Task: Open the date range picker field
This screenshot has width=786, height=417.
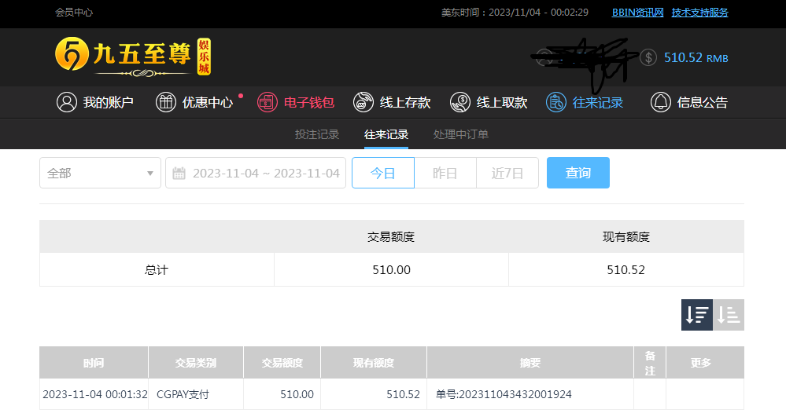Action: (x=256, y=173)
